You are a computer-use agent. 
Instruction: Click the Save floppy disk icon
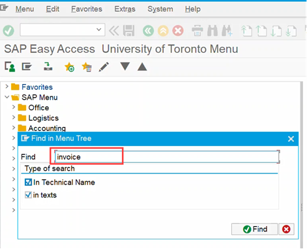click(128, 31)
